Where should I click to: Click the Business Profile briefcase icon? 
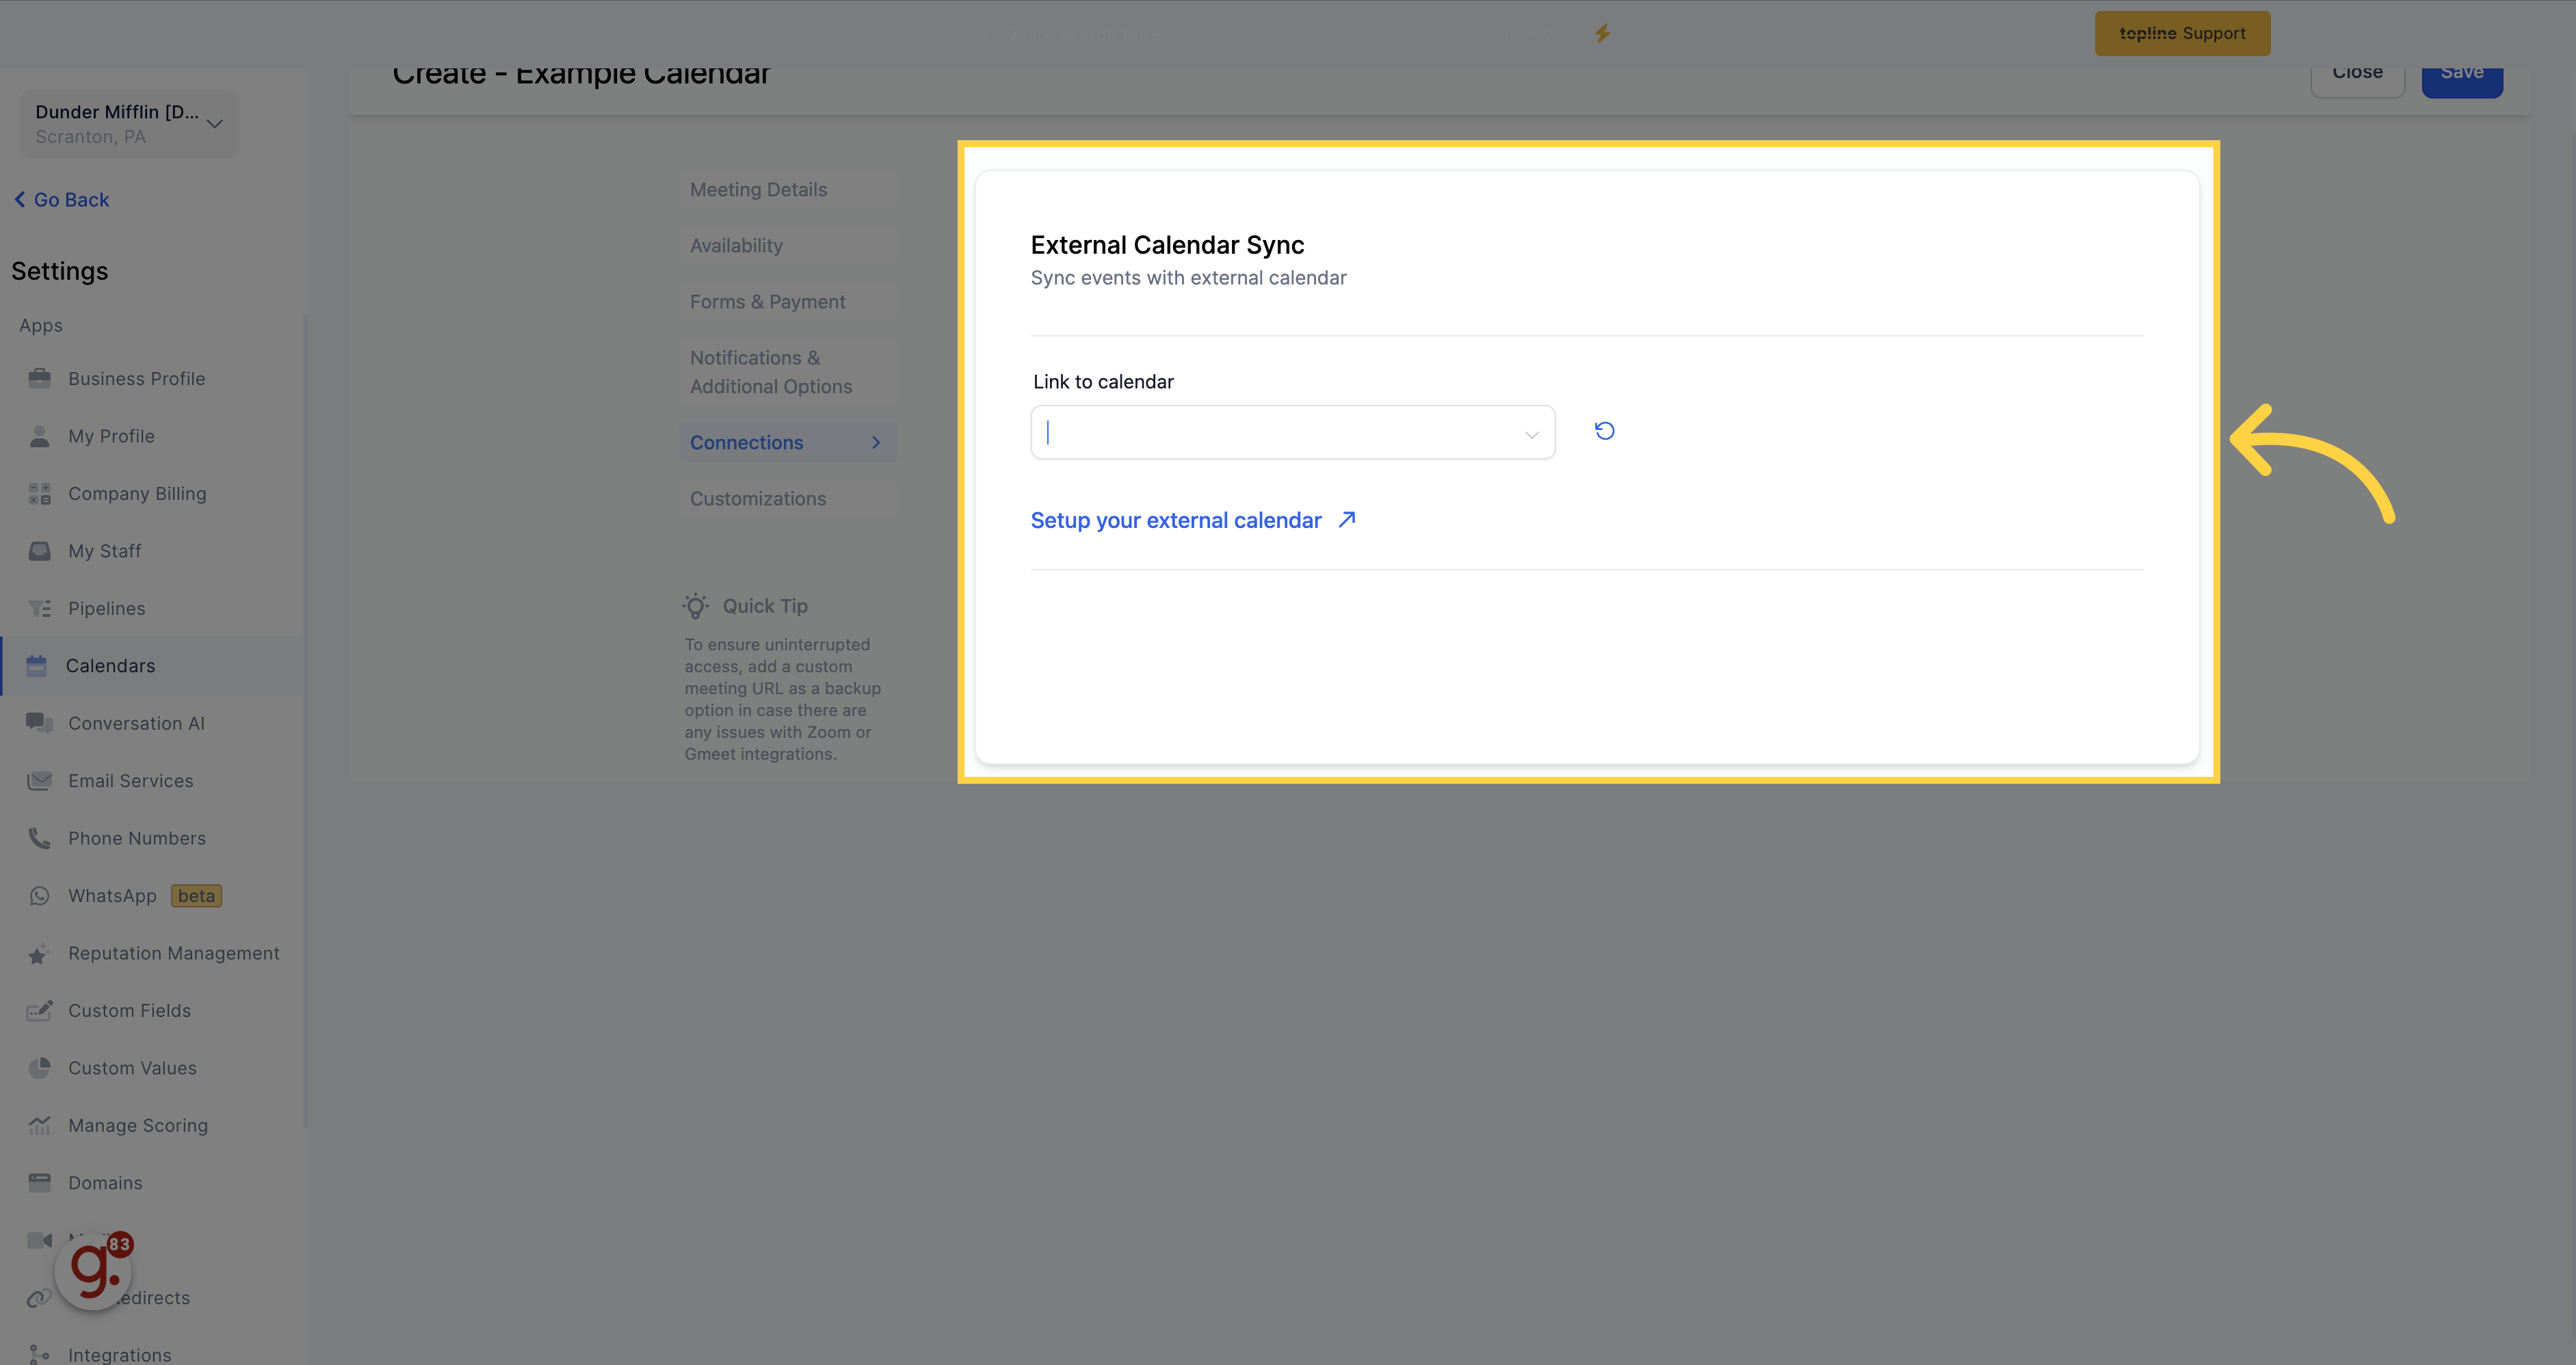[x=40, y=378]
